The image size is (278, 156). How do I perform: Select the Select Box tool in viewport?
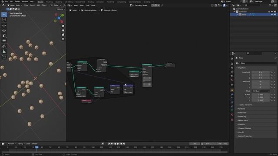click(x=4, y=14)
